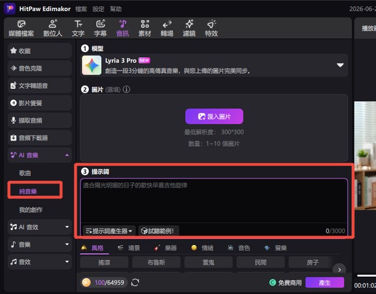Screen dimensions: 376x294
Task: Open the 提示詞產生器 dropdown
Action: tap(109, 231)
